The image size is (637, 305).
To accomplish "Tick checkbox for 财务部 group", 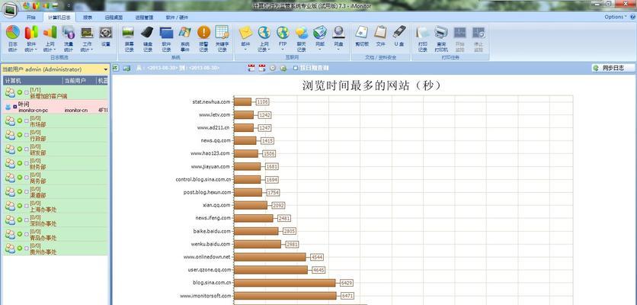I will pyautogui.click(x=27, y=163).
